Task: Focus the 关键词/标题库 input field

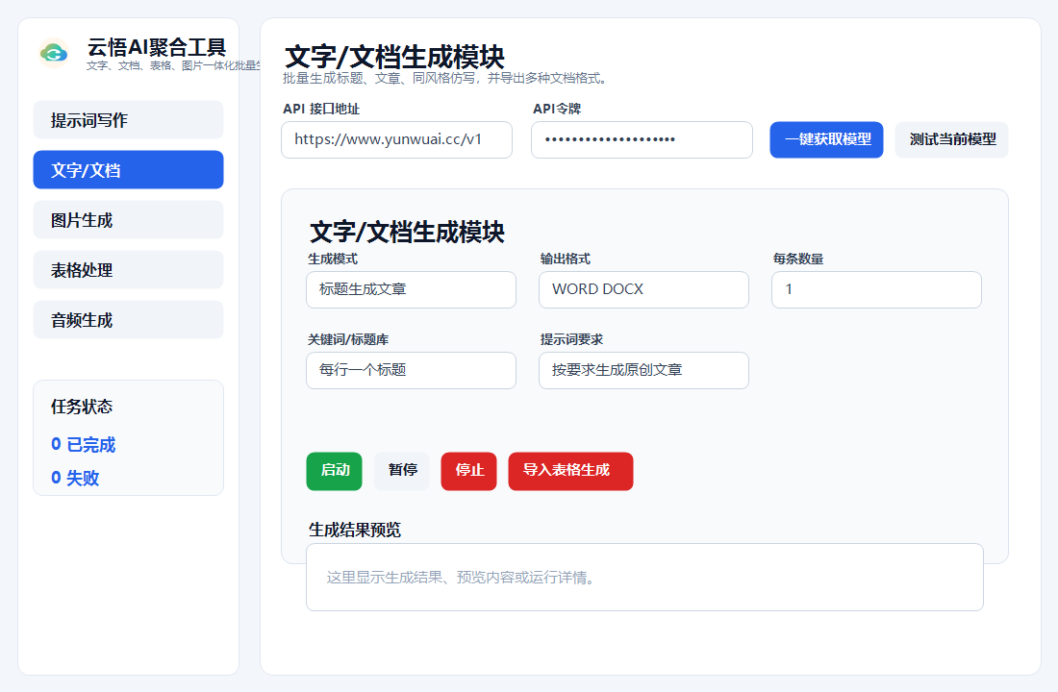Action: [411, 370]
